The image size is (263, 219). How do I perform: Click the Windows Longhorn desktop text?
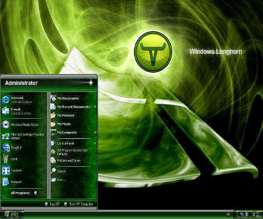tap(216, 51)
